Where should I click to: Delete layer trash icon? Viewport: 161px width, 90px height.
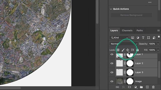[153, 87]
